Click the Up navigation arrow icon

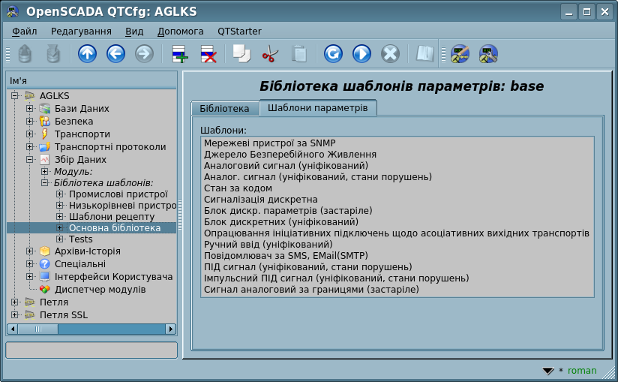pos(88,54)
